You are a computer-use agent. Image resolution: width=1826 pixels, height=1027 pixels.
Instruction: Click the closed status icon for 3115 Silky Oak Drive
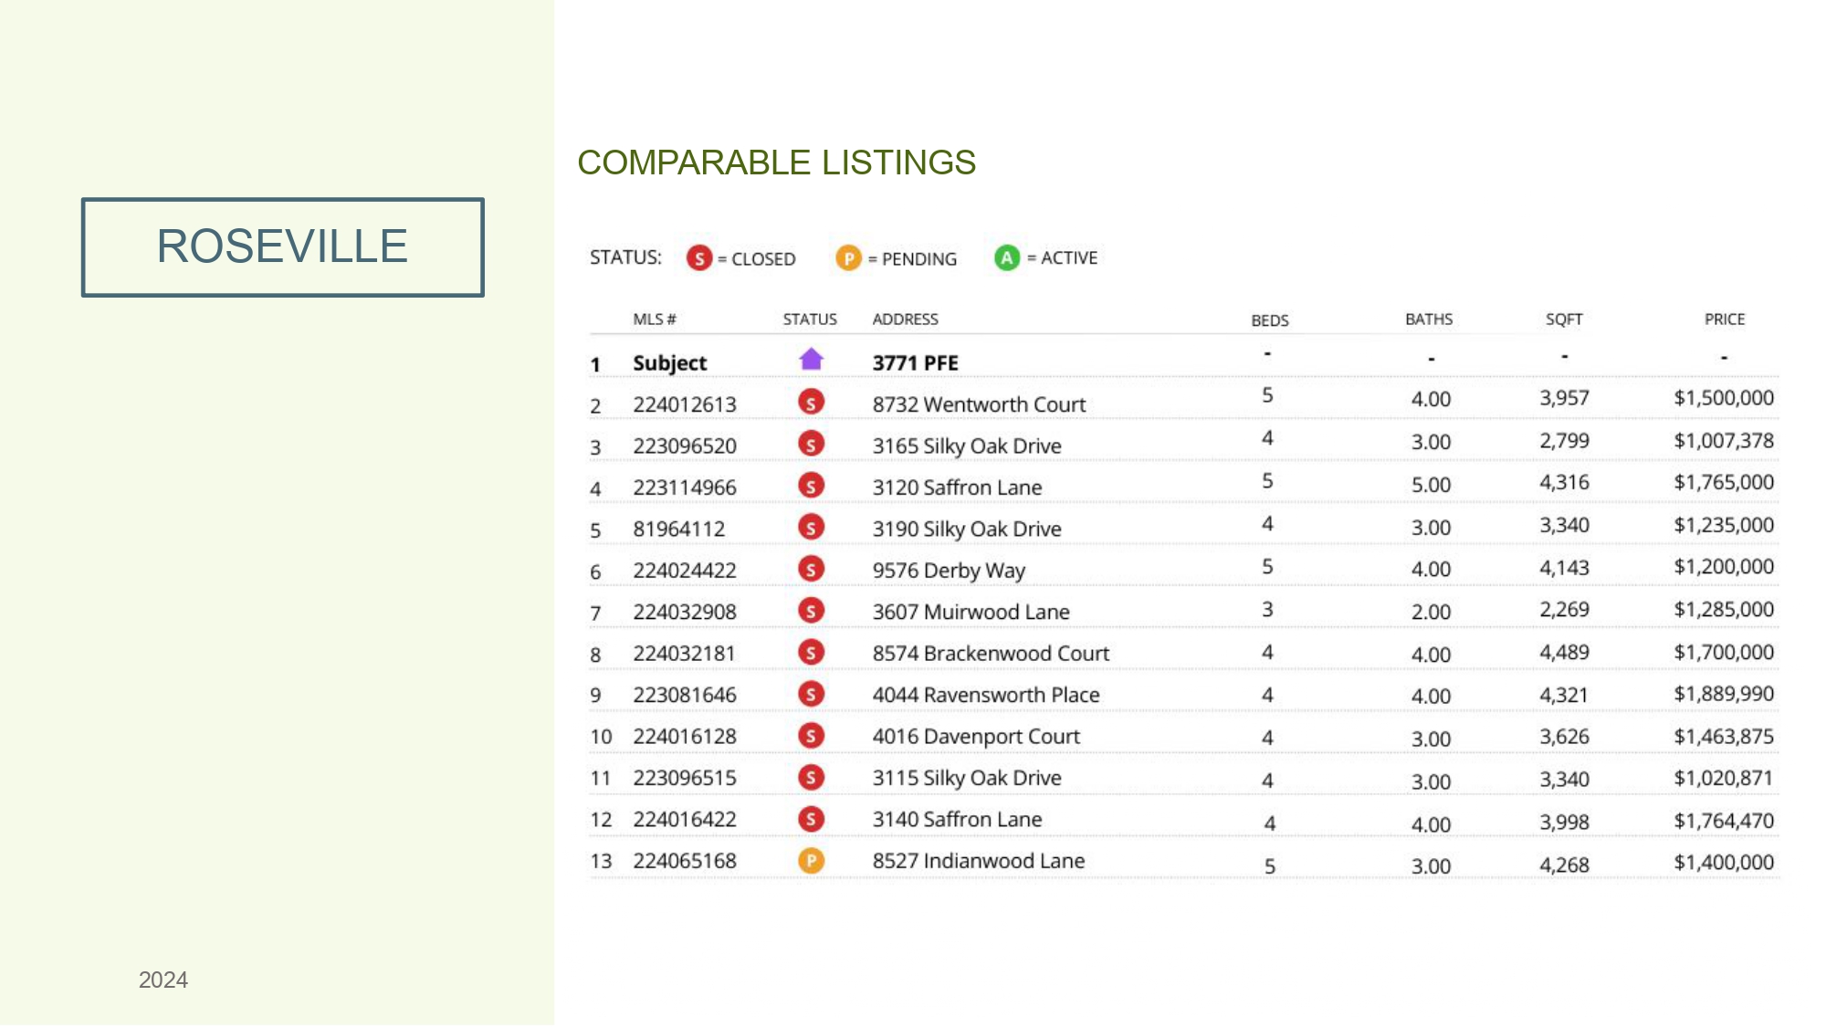pyautogui.click(x=811, y=777)
